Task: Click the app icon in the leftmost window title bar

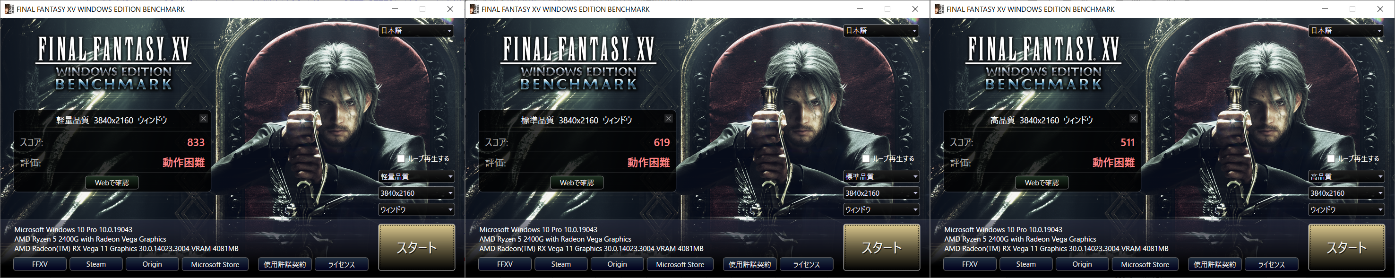Action: point(9,9)
